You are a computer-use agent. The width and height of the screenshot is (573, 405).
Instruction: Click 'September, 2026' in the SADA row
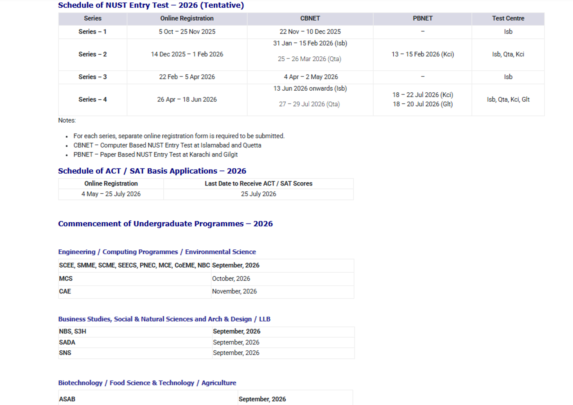point(236,342)
